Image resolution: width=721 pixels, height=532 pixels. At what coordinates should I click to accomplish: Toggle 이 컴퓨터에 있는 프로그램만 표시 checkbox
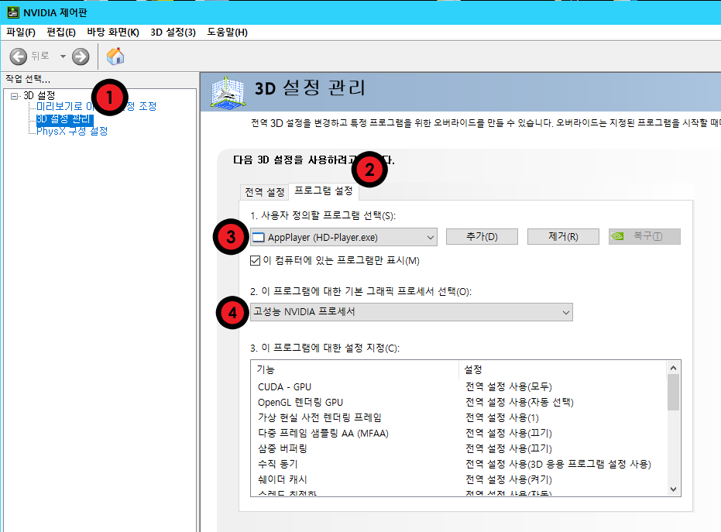[256, 261]
